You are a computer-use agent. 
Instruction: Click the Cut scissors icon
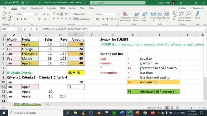(x=9, y=13)
